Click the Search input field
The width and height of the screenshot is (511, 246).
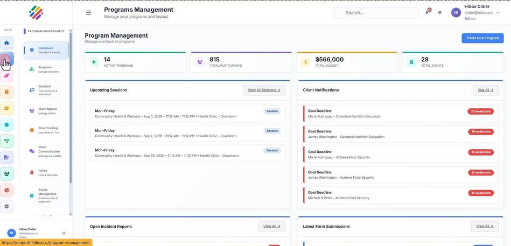(376, 13)
